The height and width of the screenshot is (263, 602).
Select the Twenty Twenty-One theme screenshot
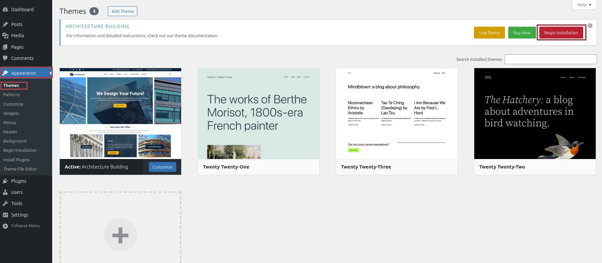click(x=258, y=114)
